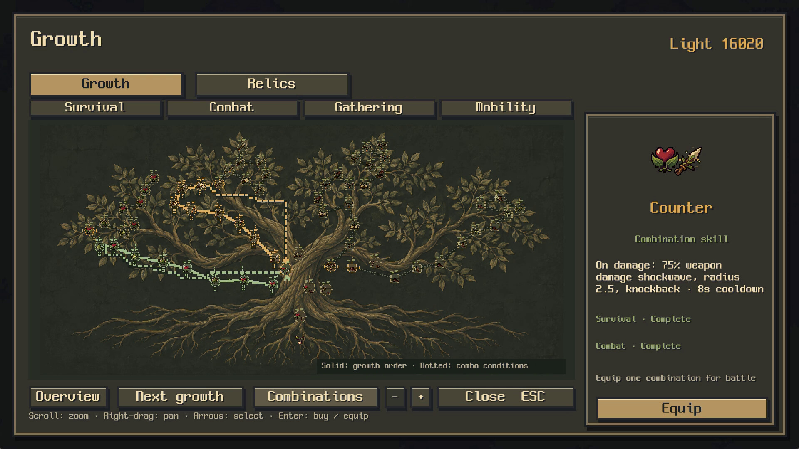Show the Survival branch category
The image size is (799, 449).
[x=95, y=108]
